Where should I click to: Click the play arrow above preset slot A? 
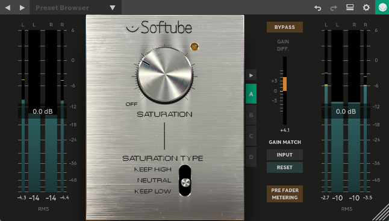coord(251,75)
